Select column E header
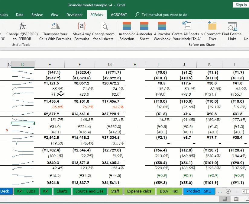The image size is (249, 204). (x=50, y=64)
